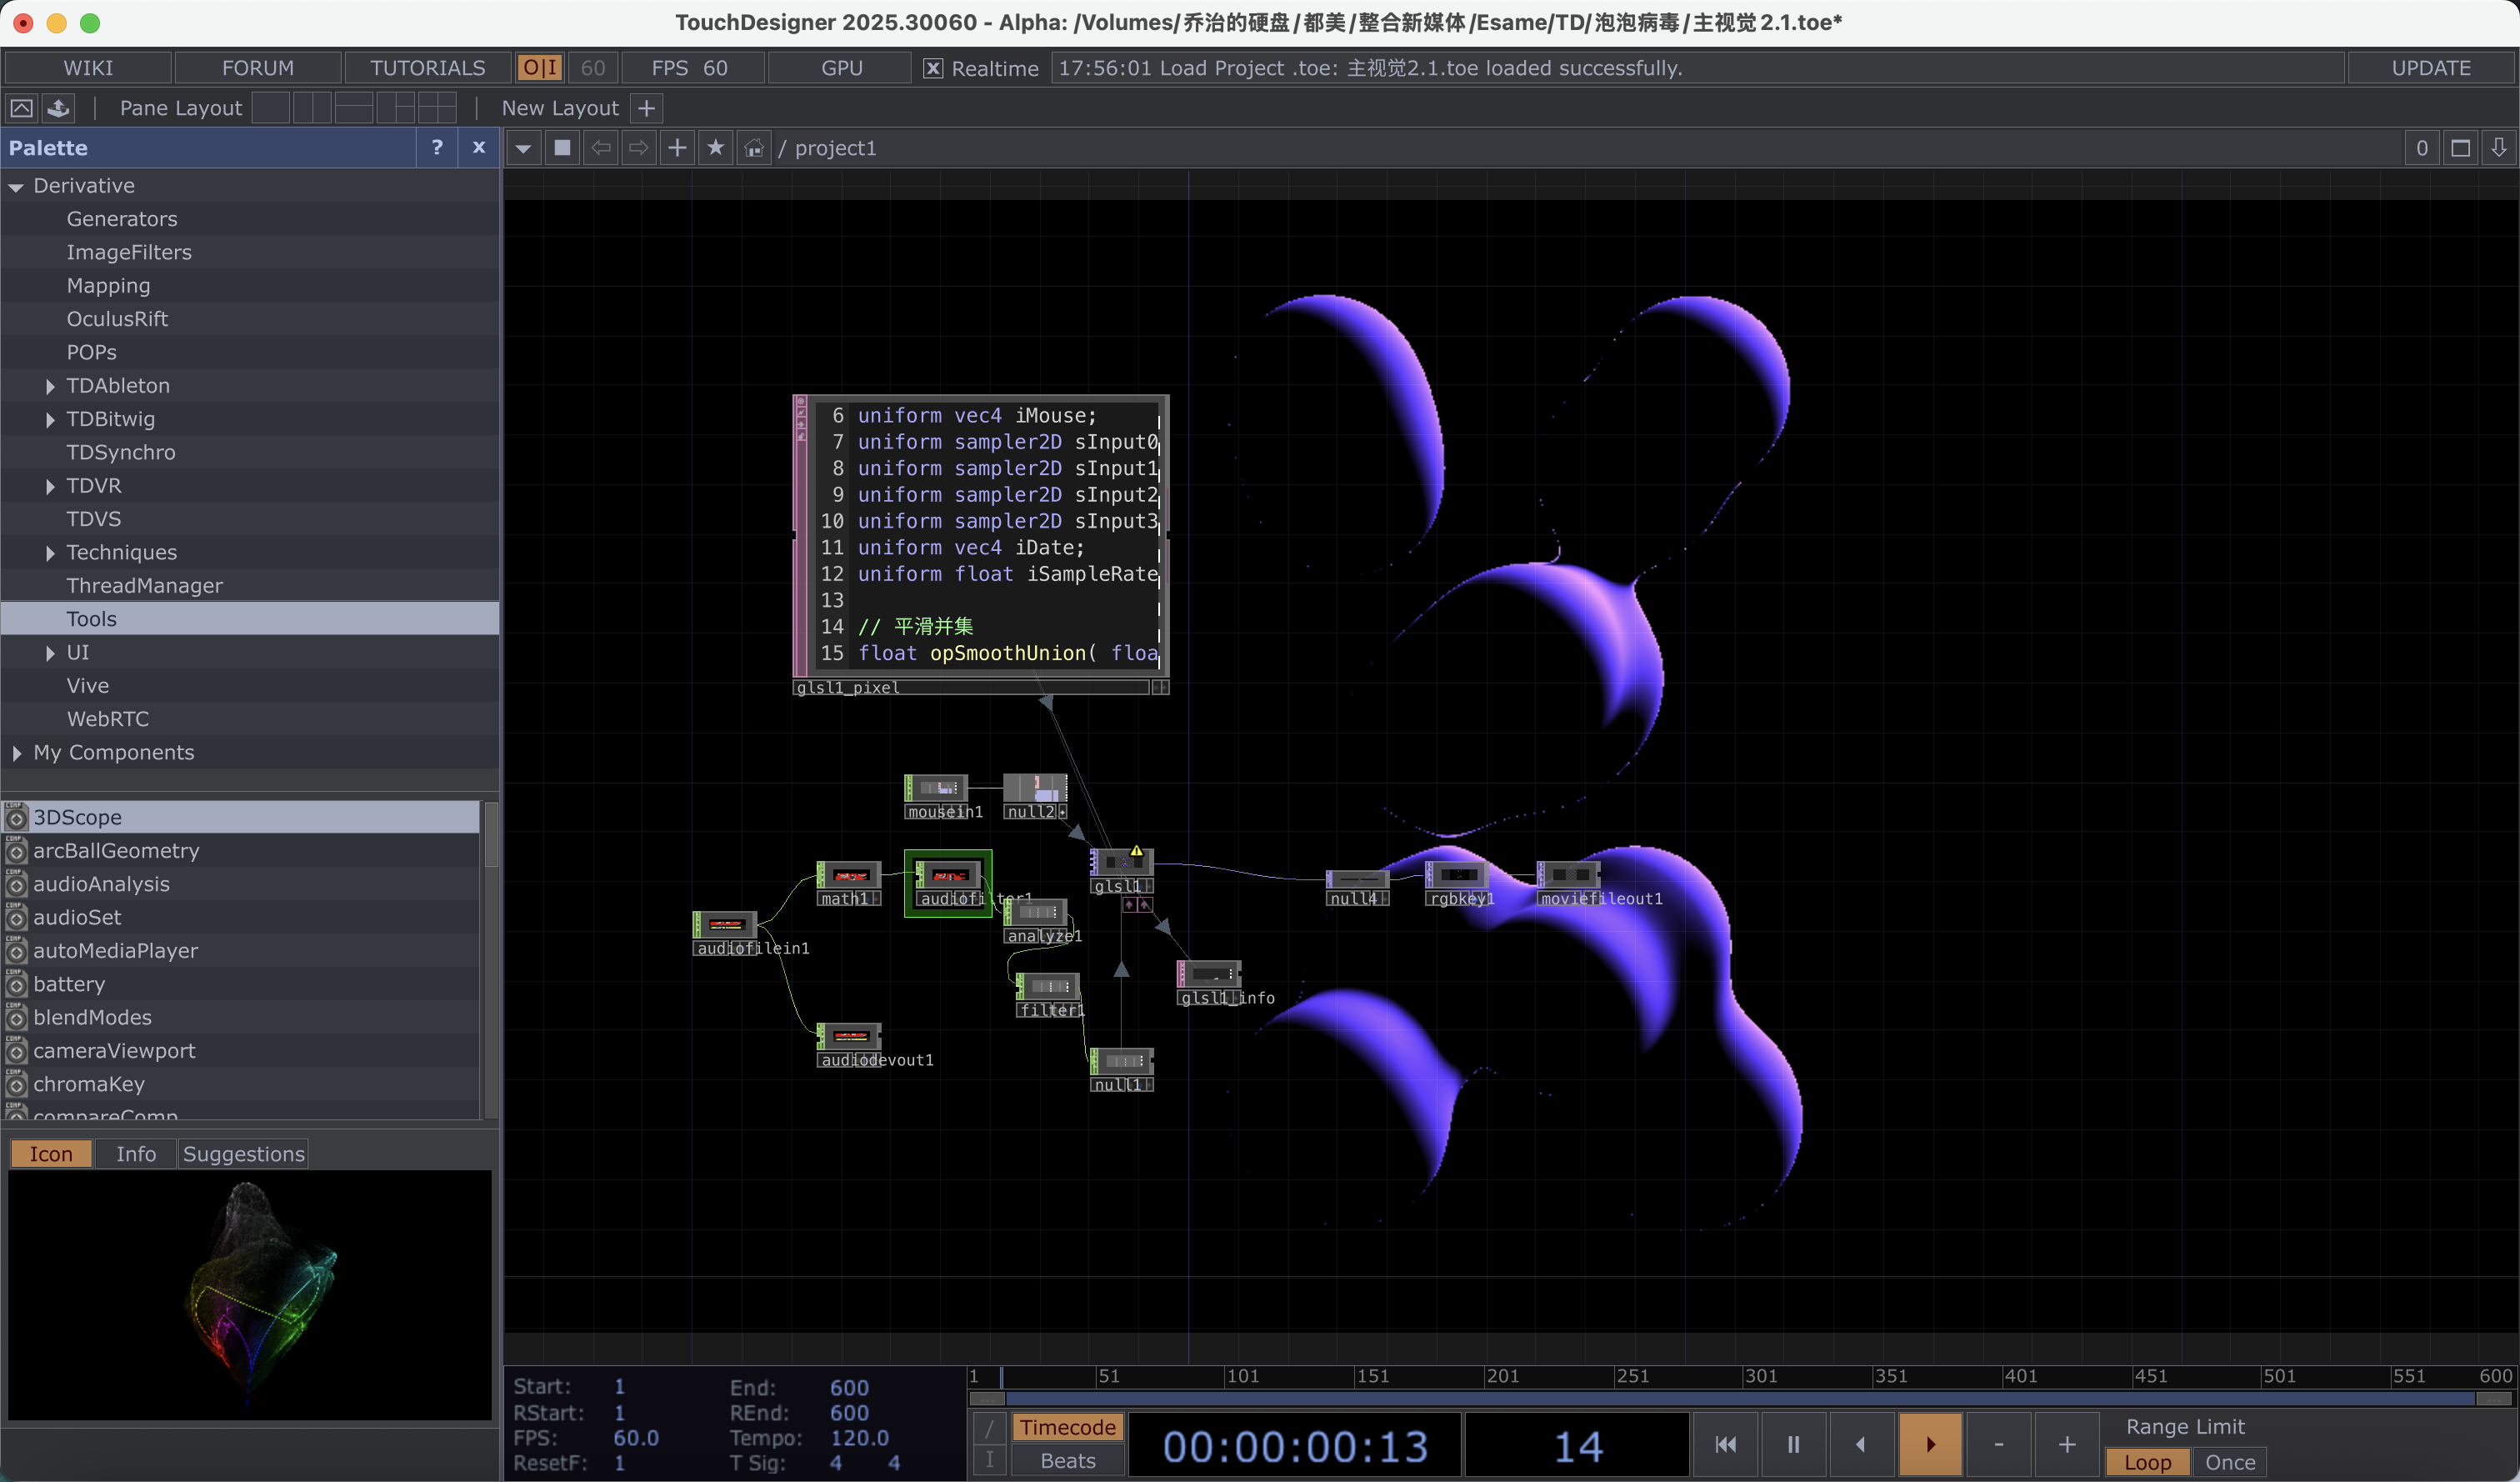The height and width of the screenshot is (1482, 2520).
Task: Open the WIKI menu button
Action: click(x=88, y=68)
